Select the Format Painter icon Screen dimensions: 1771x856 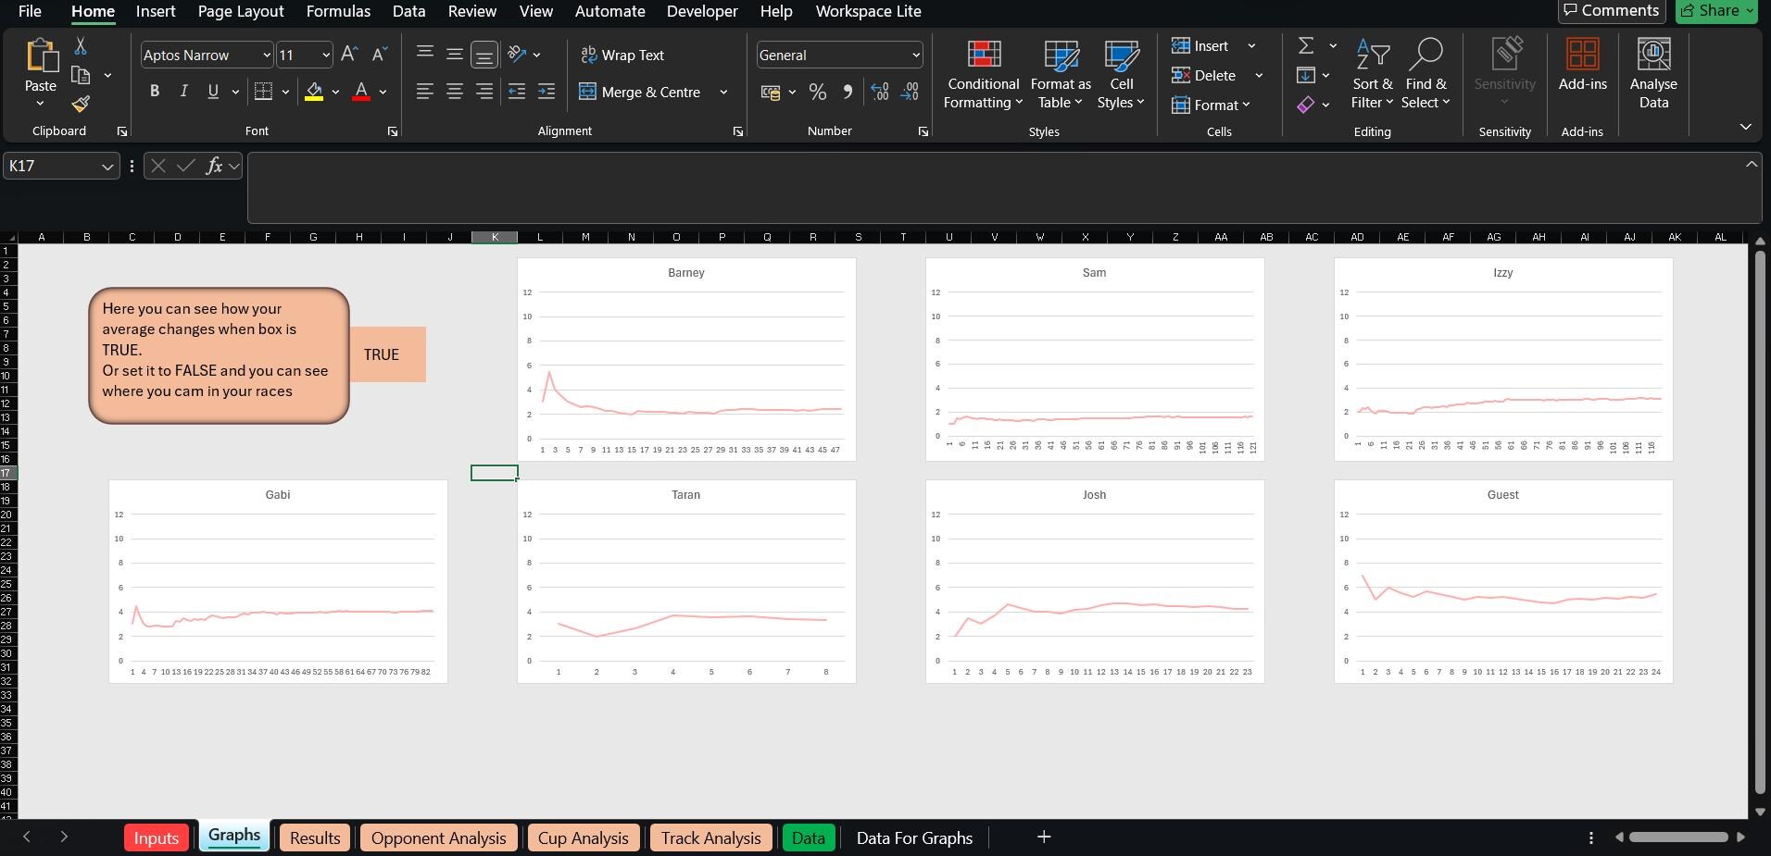click(x=81, y=105)
